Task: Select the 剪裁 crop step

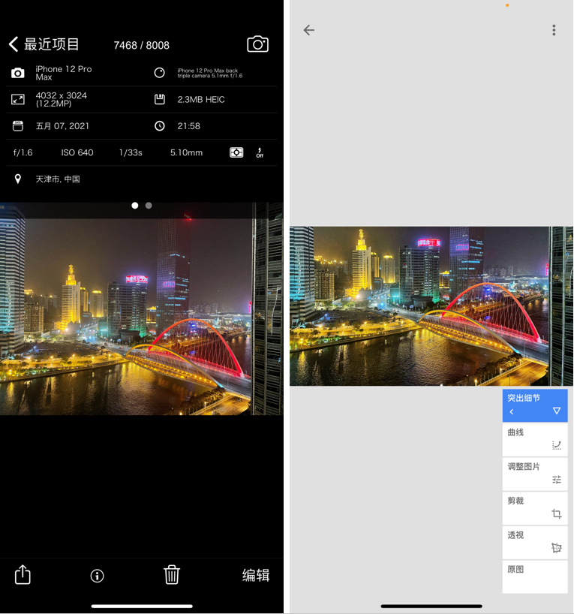Action: [x=534, y=507]
